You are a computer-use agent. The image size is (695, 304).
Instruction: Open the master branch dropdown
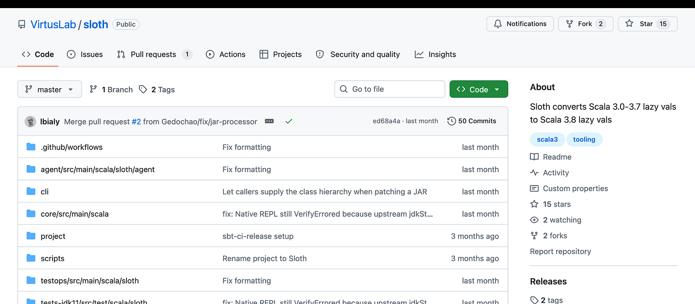[50, 89]
